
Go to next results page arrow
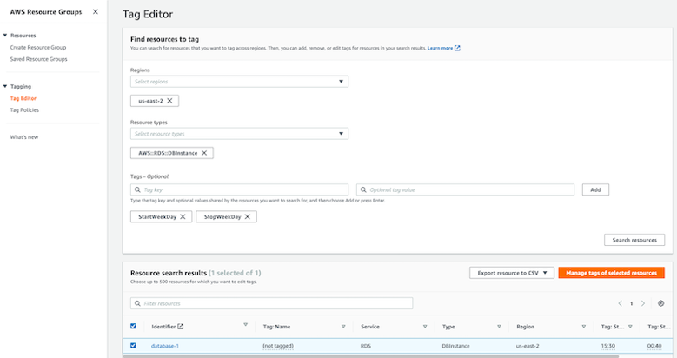(643, 303)
